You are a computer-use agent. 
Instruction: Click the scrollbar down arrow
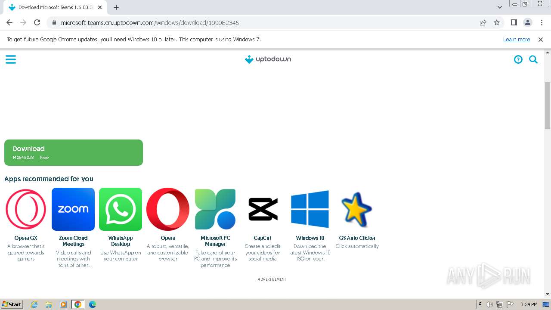tap(548, 294)
